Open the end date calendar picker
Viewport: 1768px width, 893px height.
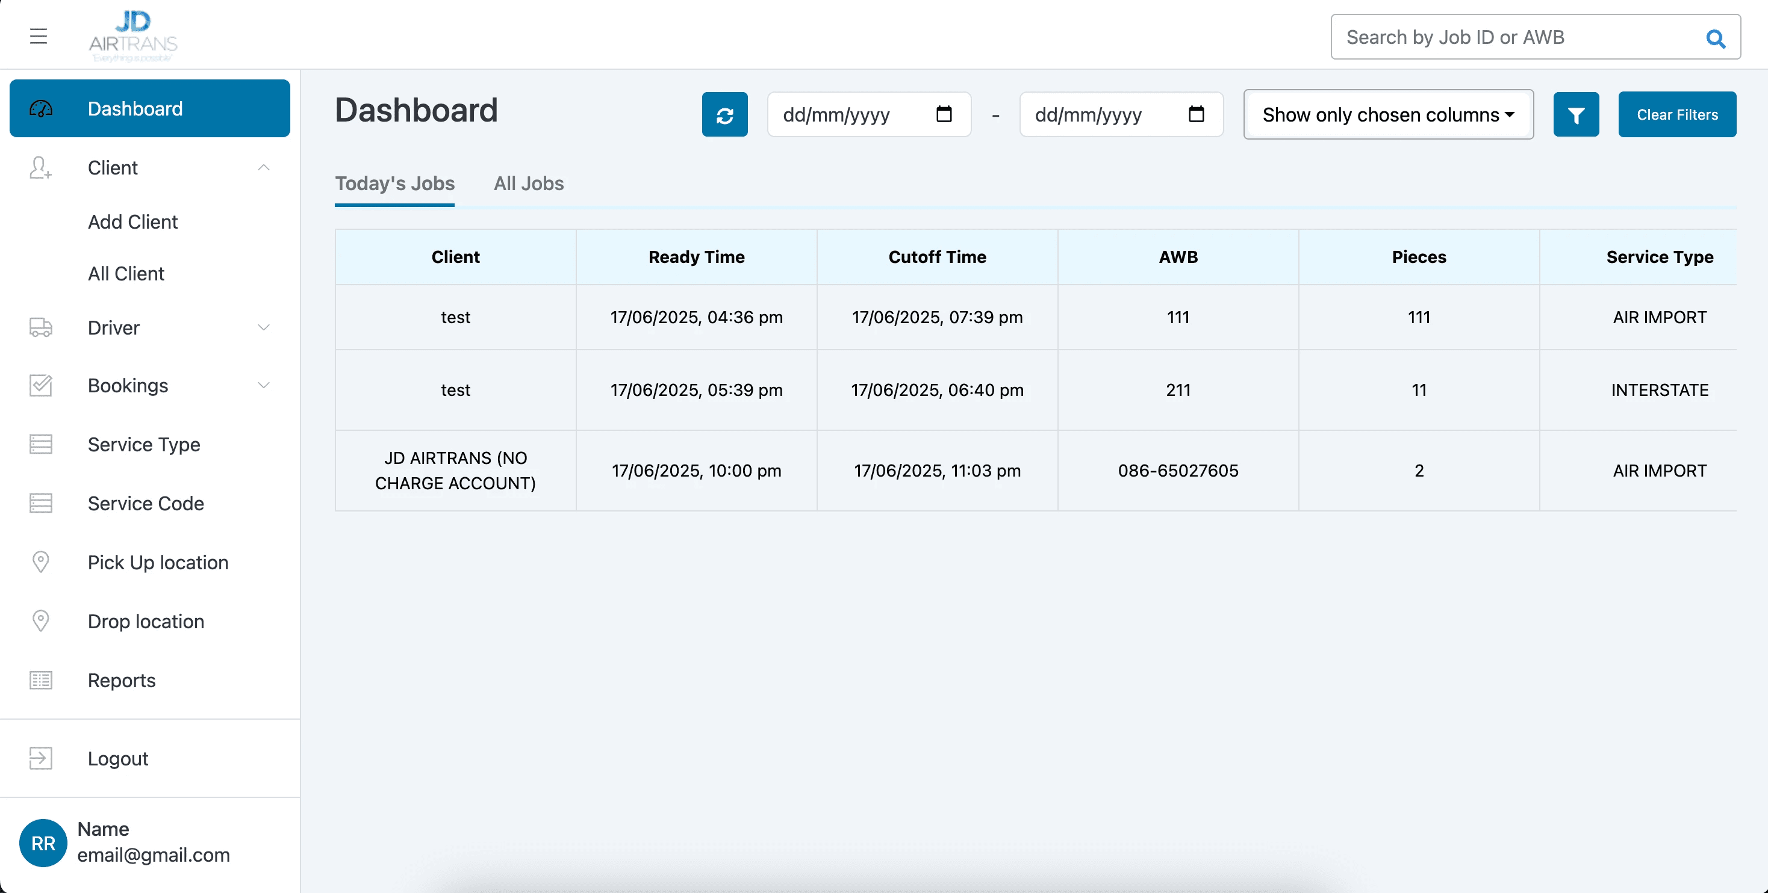click(x=1197, y=114)
